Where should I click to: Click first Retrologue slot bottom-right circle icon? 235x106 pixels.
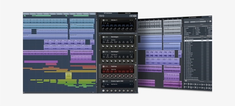coord(136,48)
